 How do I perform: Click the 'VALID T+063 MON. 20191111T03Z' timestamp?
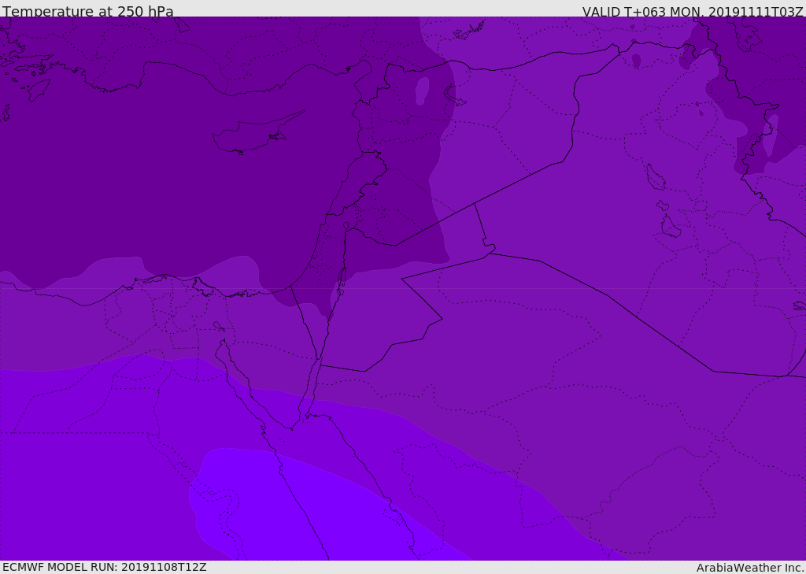click(x=693, y=11)
